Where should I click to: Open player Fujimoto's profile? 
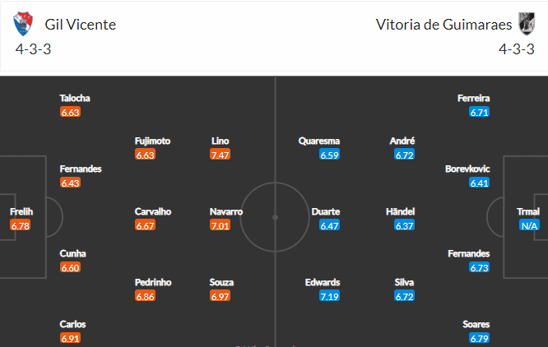(152, 141)
